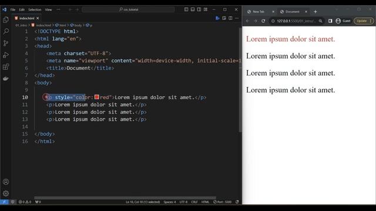Open the Selection menu

pyautogui.click(x=35, y=9)
